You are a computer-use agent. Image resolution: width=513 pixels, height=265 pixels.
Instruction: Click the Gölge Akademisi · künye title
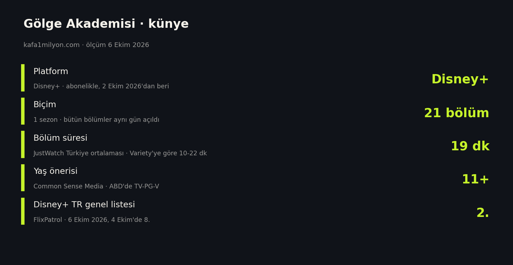pyautogui.click(x=106, y=24)
